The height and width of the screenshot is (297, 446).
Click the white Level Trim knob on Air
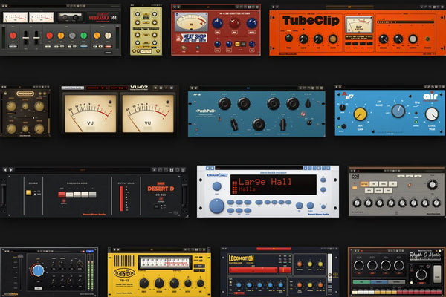pyautogui.click(x=432, y=114)
